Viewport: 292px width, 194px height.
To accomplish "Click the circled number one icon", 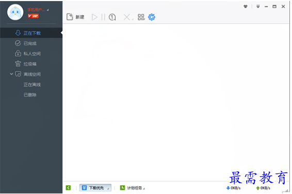I will click(x=112, y=17).
